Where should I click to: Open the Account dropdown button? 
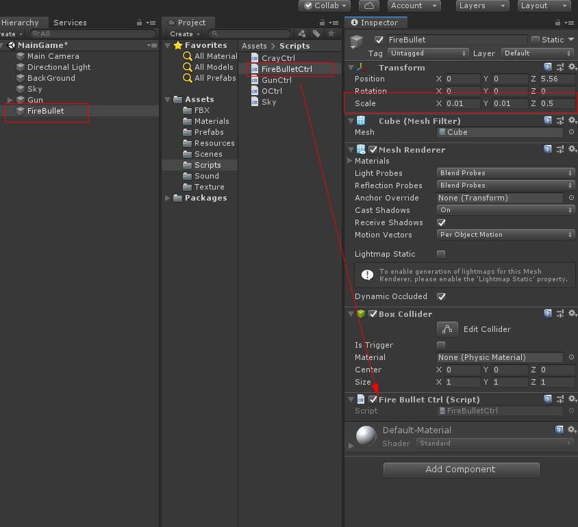[414, 5]
